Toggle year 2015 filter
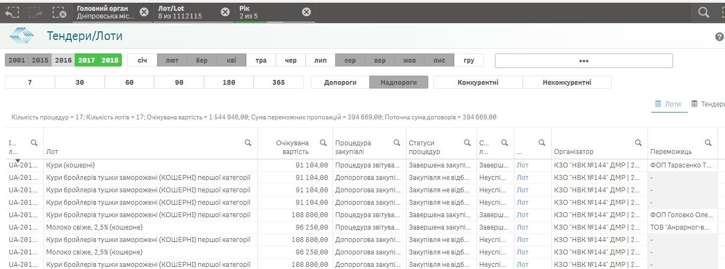The image size is (725, 269). click(40, 60)
